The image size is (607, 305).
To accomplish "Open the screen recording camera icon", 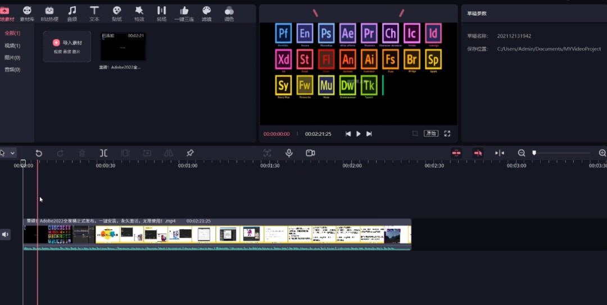I will [x=310, y=153].
